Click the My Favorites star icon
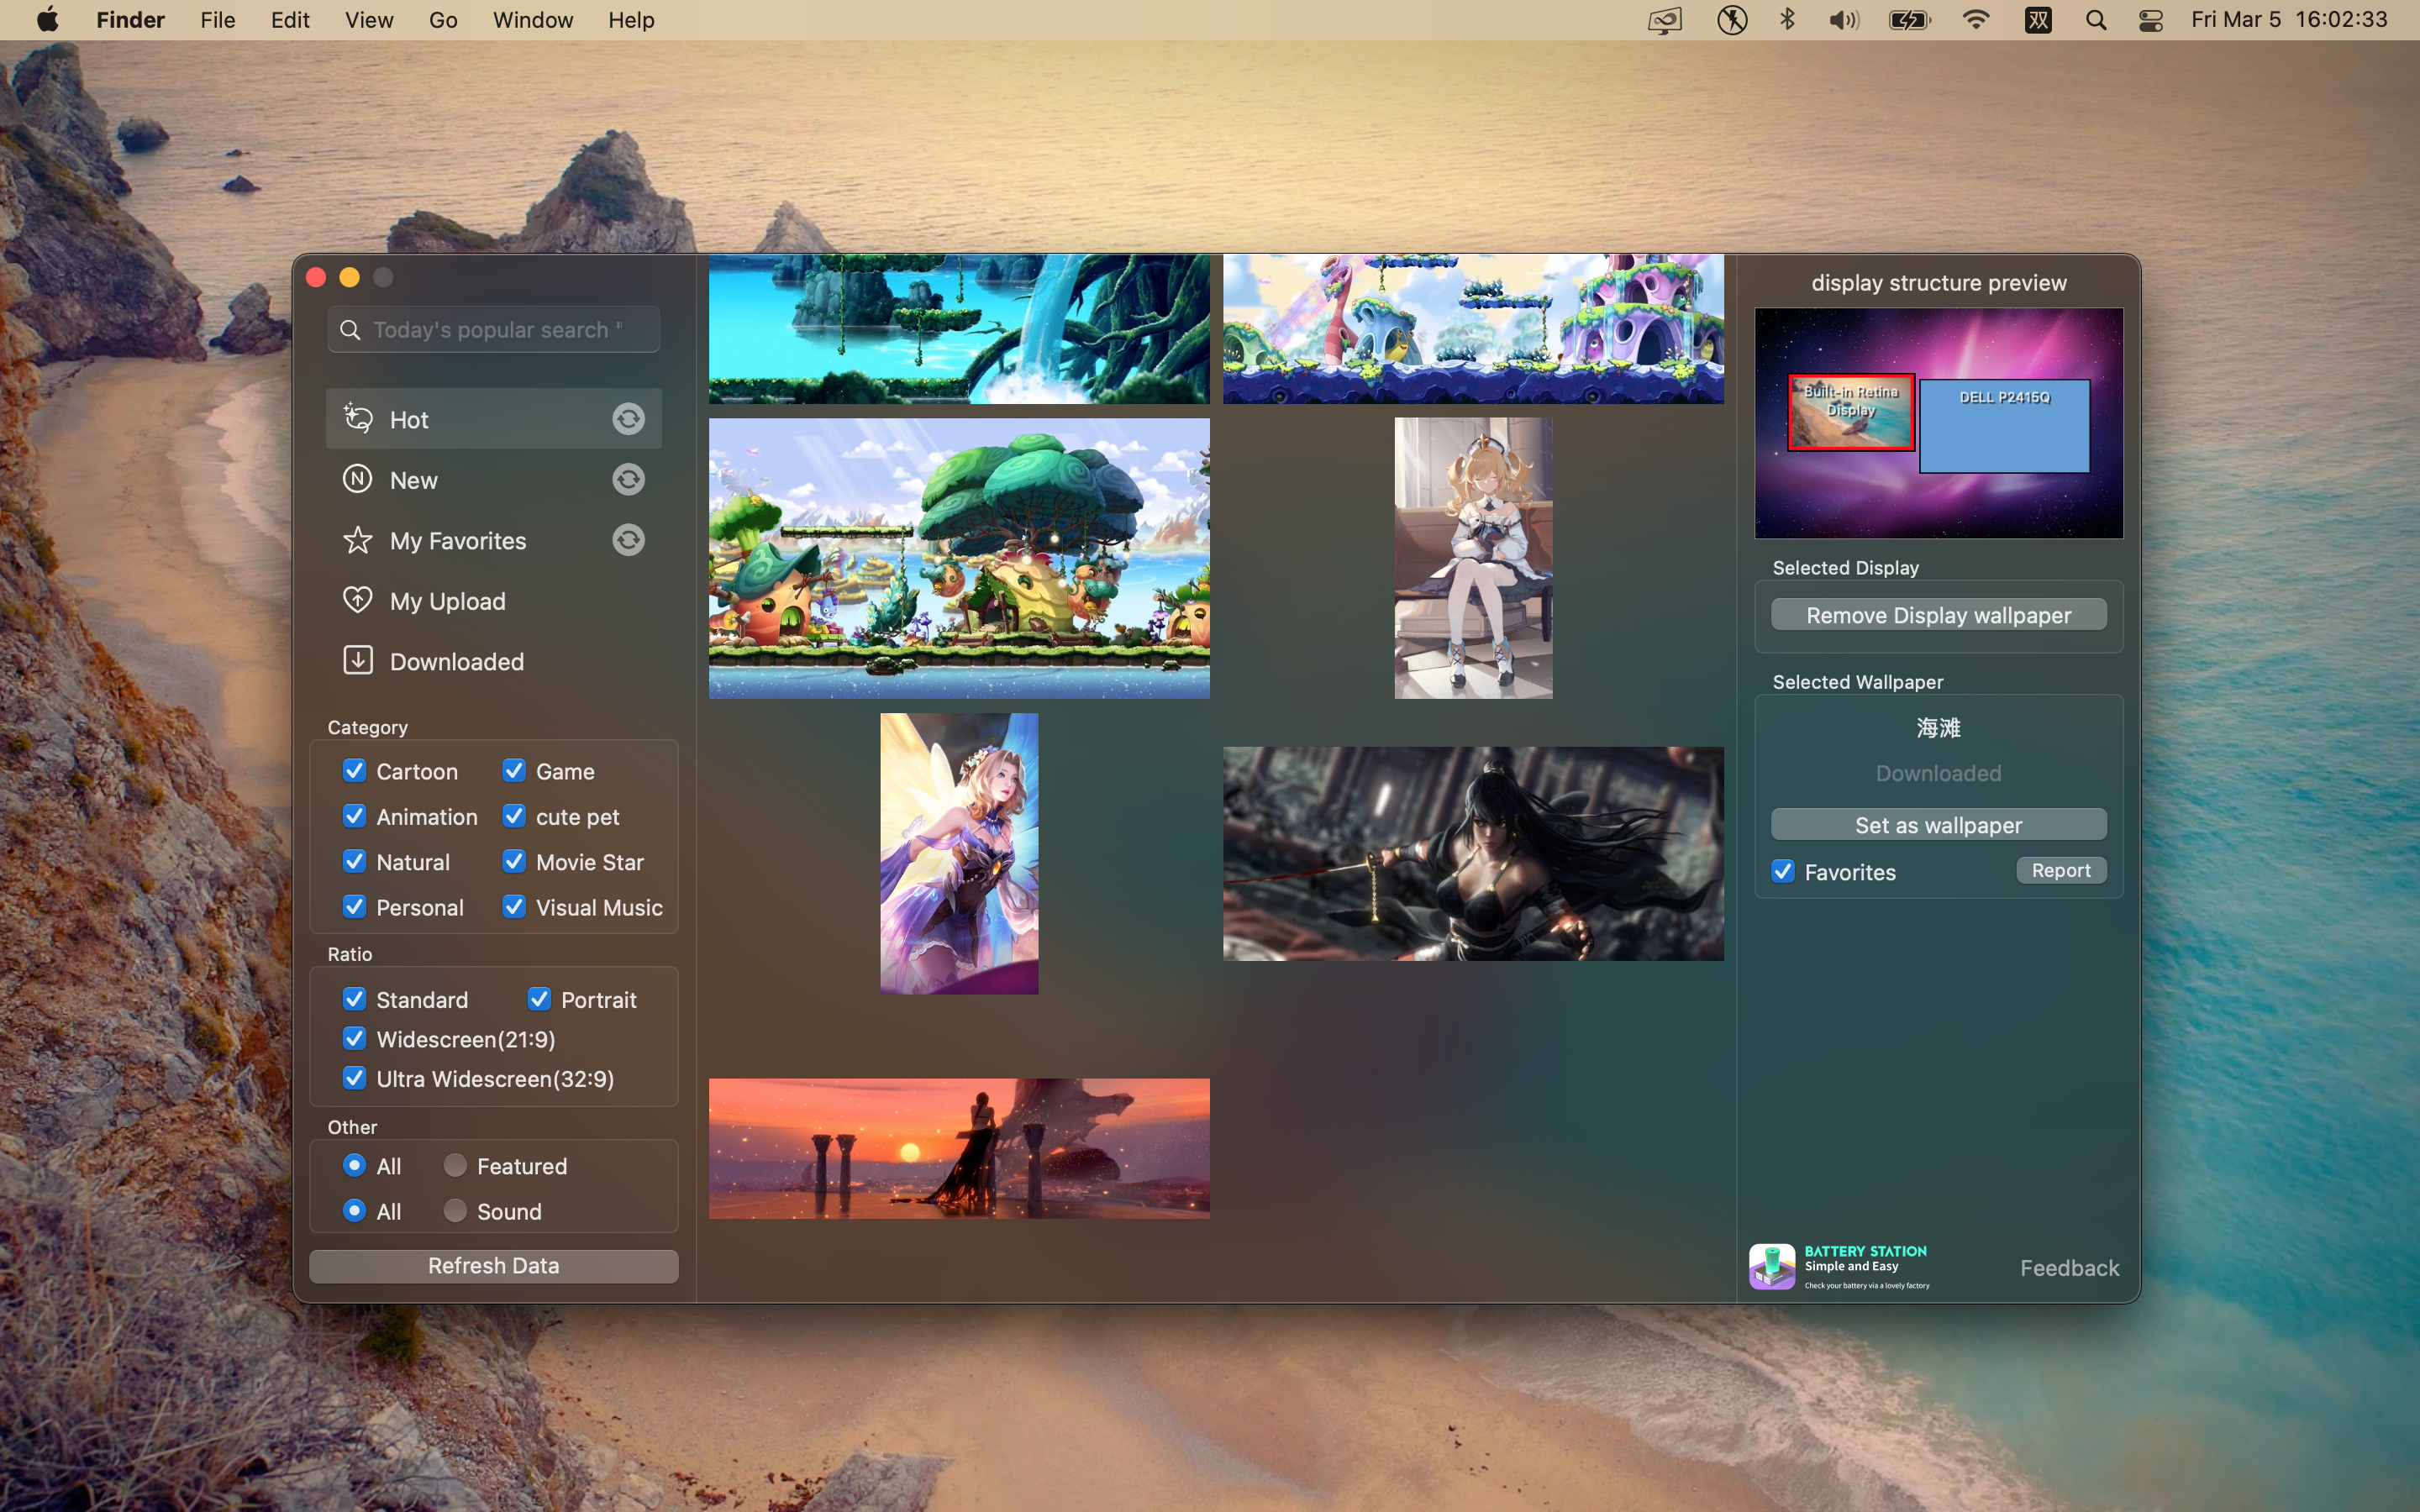The image size is (2420, 1512). tap(358, 540)
